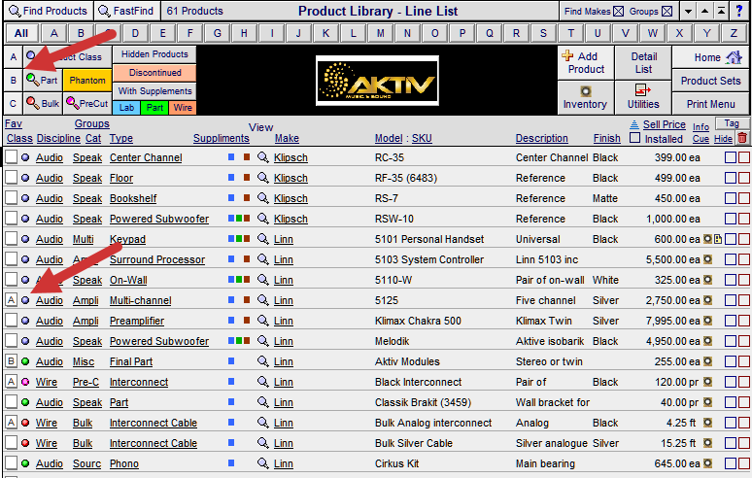Click class dot for Black Interconnect row
The image size is (752, 478).
point(25,382)
